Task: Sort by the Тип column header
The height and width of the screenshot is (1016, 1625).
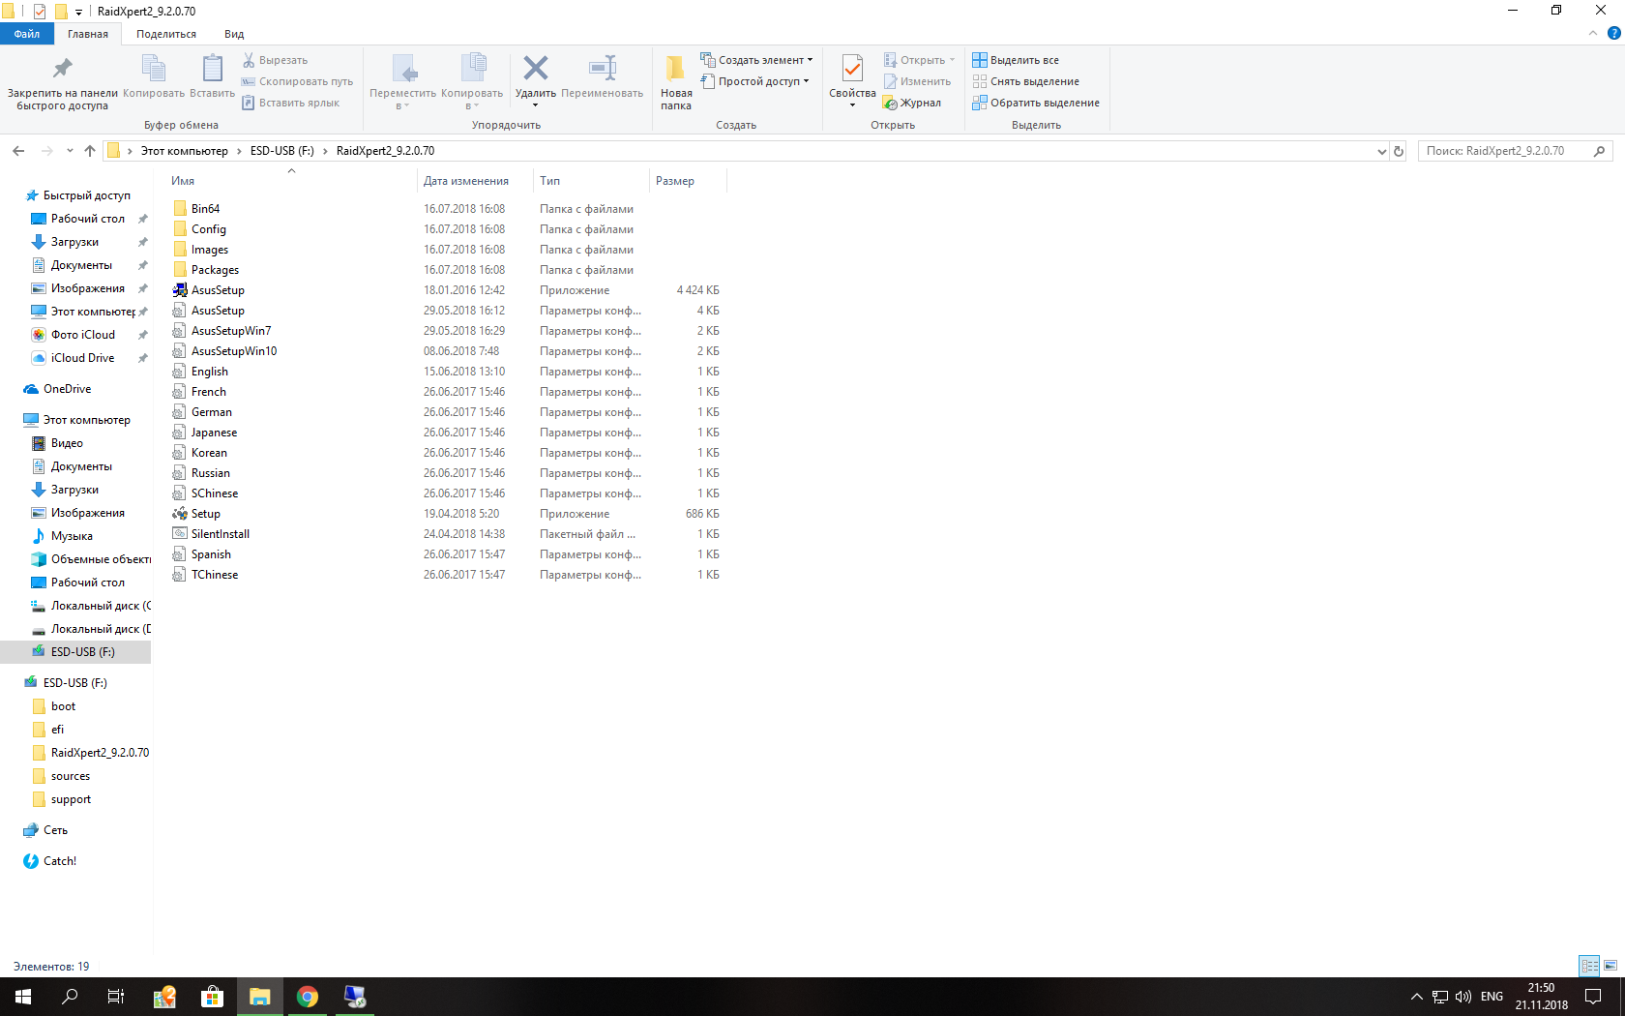Action: coord(550,181)
